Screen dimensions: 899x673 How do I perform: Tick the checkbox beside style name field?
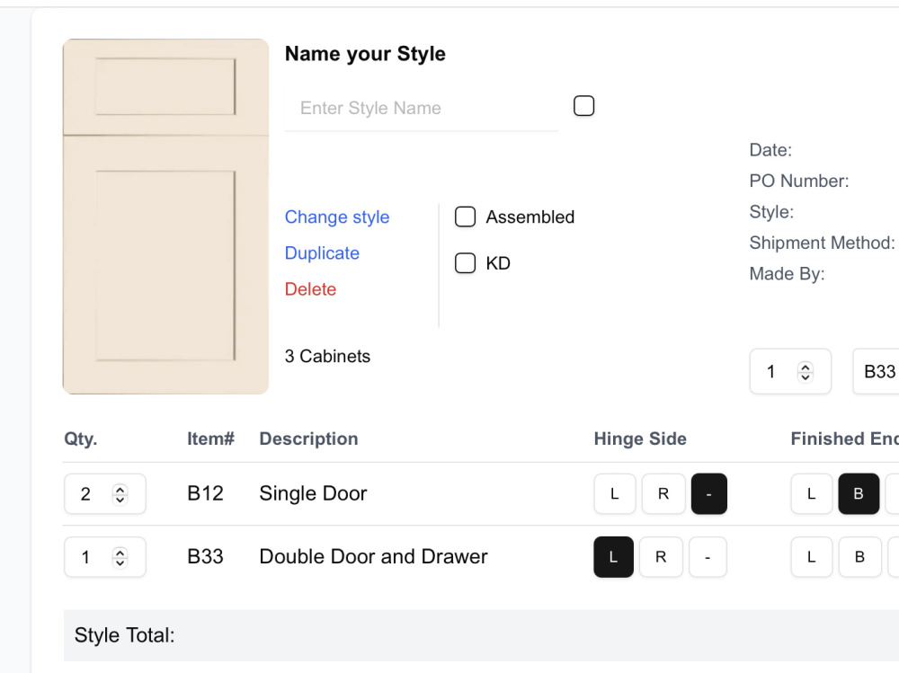(x=583, y=106)
